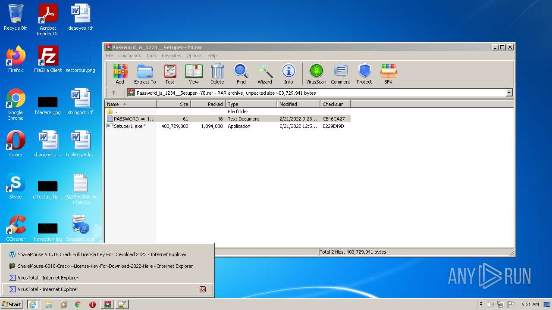552x310 pixels.
Task: Open the Find magnifier tool
Action: [241, 74]
